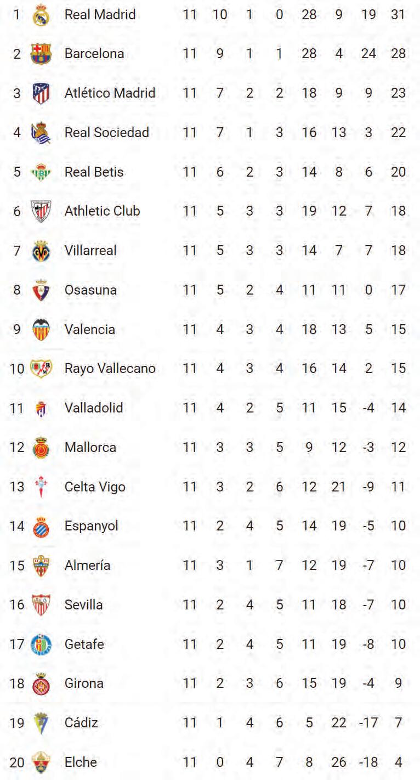The width and height of the screenshot is (420, 780).
Task: Click the Valencia crest icon
Action: point(41,329)
